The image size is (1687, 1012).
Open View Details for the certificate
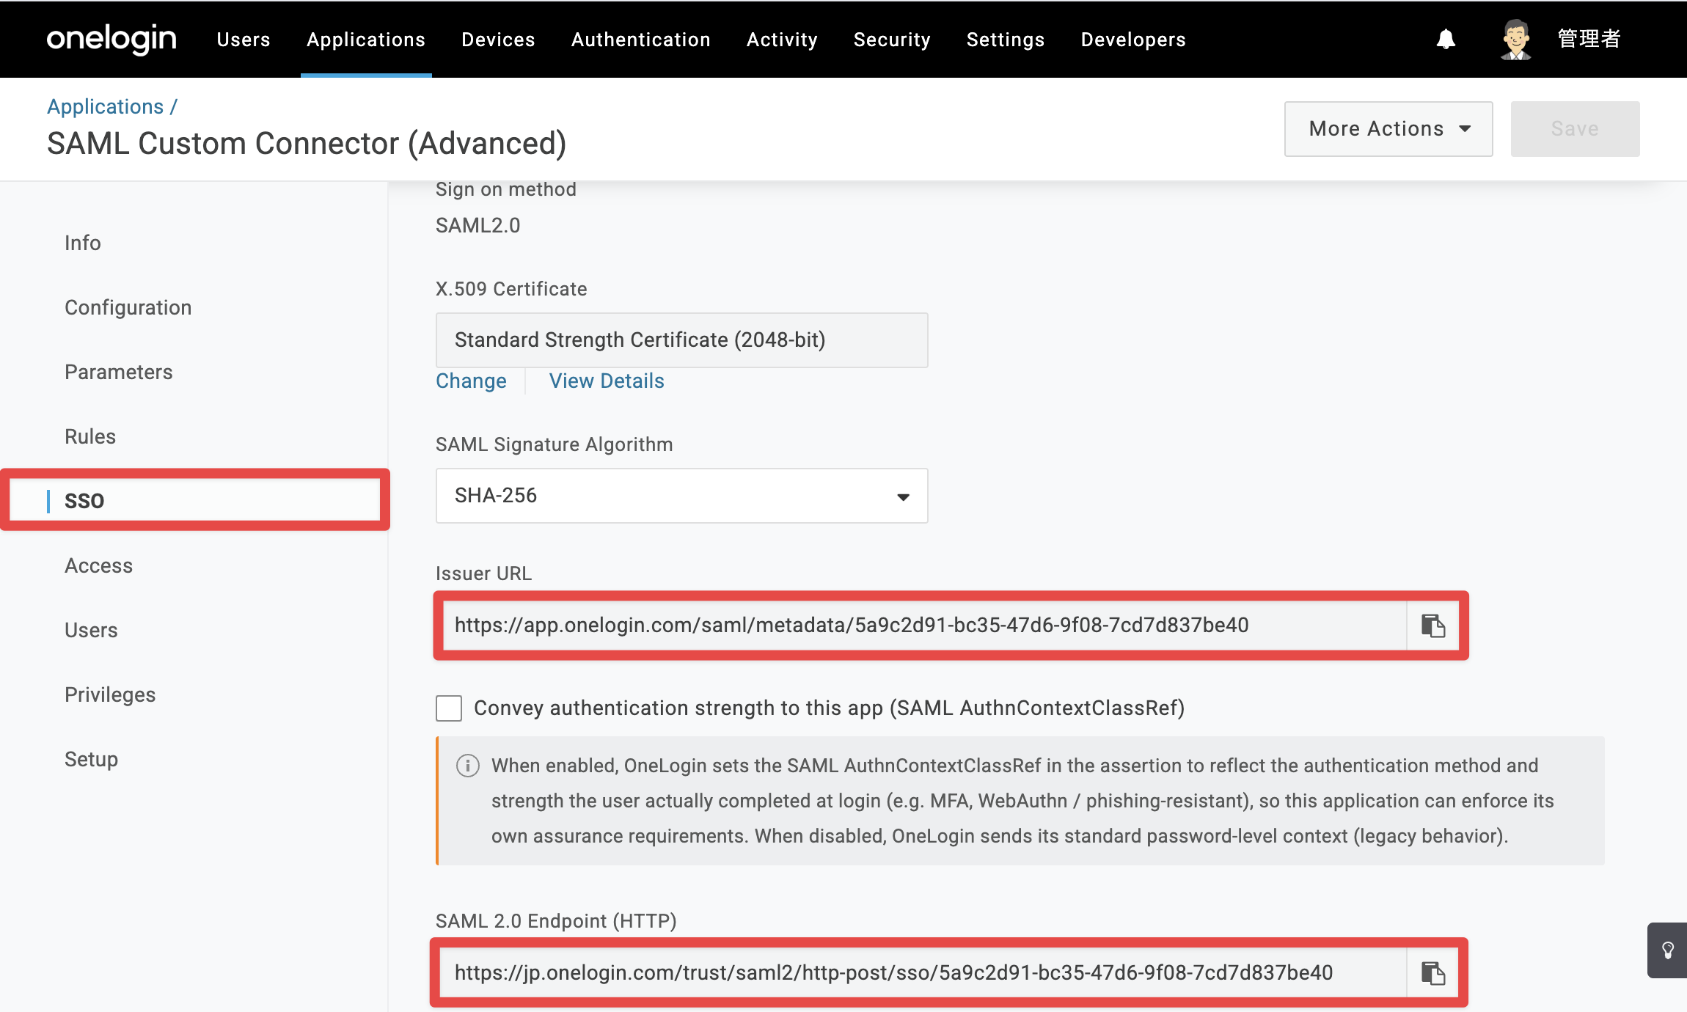tap(607, 381)
